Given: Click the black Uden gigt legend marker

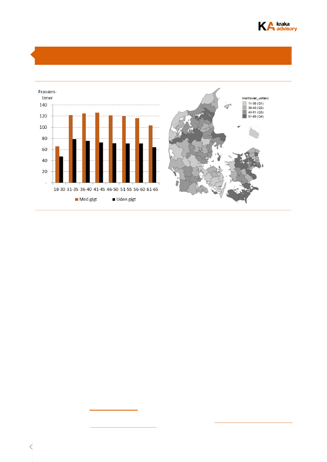Looking at the screenshot, I should click(114, 200).
